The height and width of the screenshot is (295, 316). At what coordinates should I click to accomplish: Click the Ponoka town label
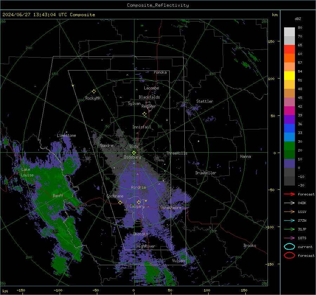pos(160,72)
